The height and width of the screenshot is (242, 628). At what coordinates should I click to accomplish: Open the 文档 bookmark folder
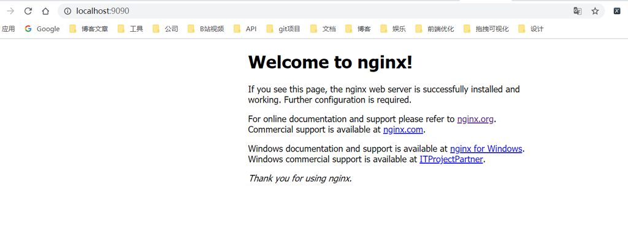pyautogui.click(x=323, y=29)
